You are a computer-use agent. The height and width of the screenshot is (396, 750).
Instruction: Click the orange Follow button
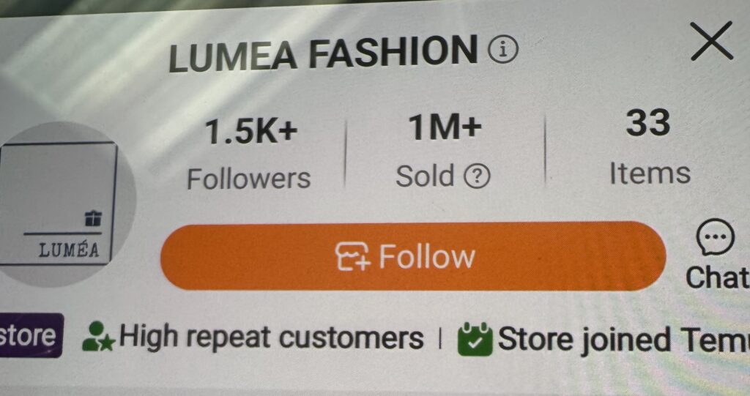point(413,256)
